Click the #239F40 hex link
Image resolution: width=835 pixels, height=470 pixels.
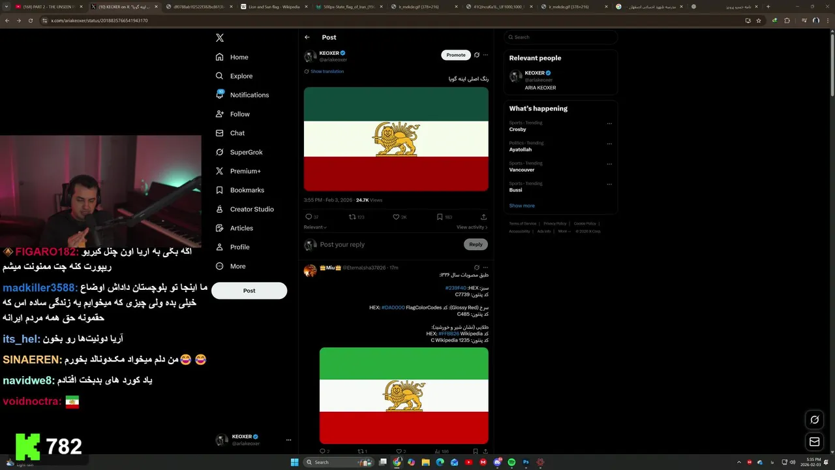click(455, 288)
